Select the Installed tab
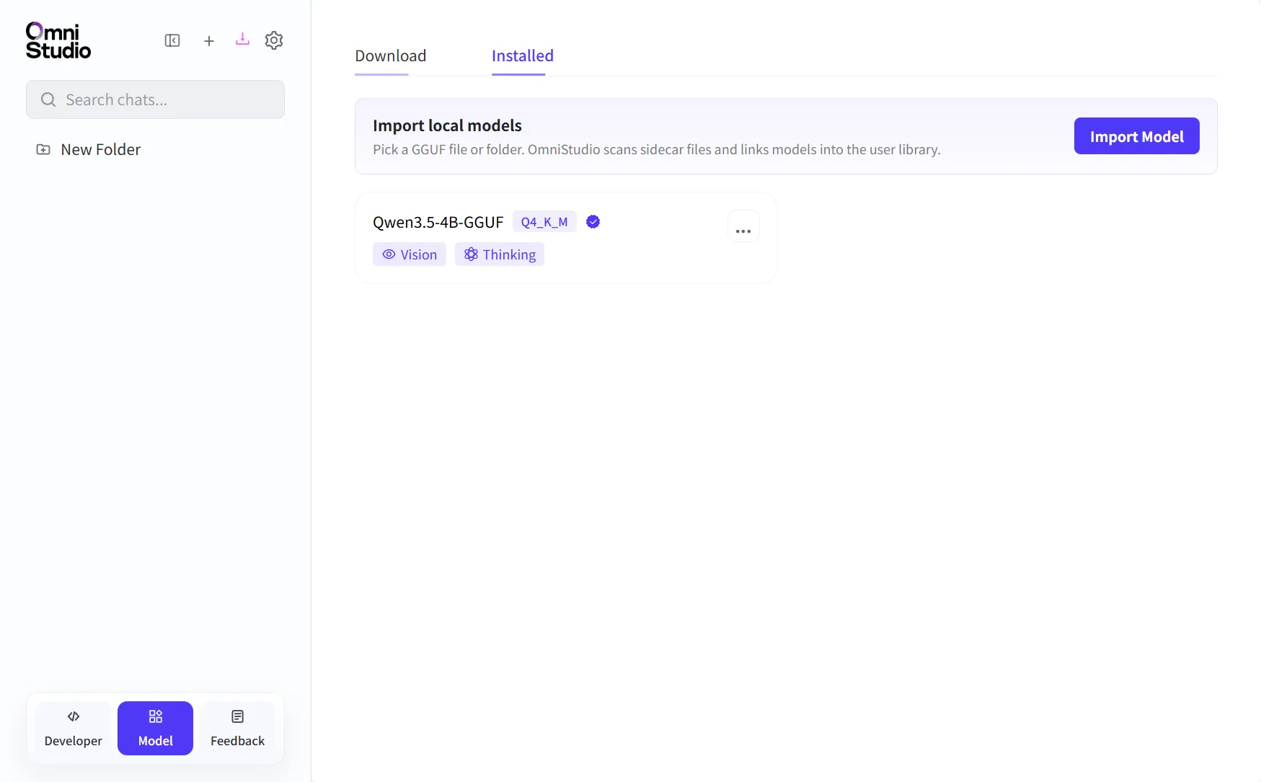This screenshot has height=782, width=1261. tap(523, 56)
